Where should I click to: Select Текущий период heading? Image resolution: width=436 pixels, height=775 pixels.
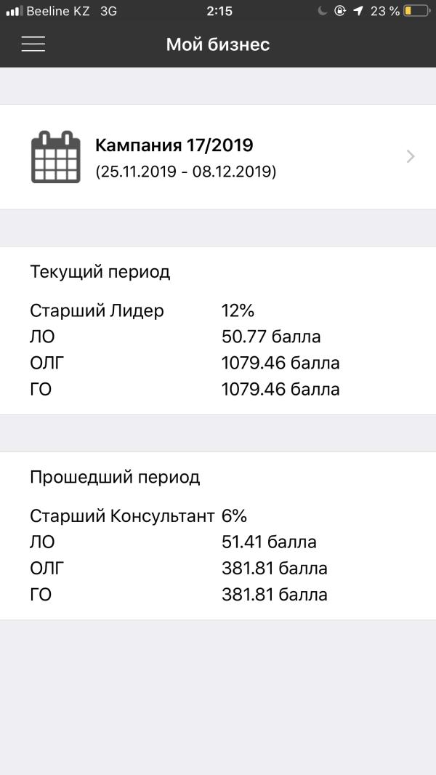pos(100,272)
